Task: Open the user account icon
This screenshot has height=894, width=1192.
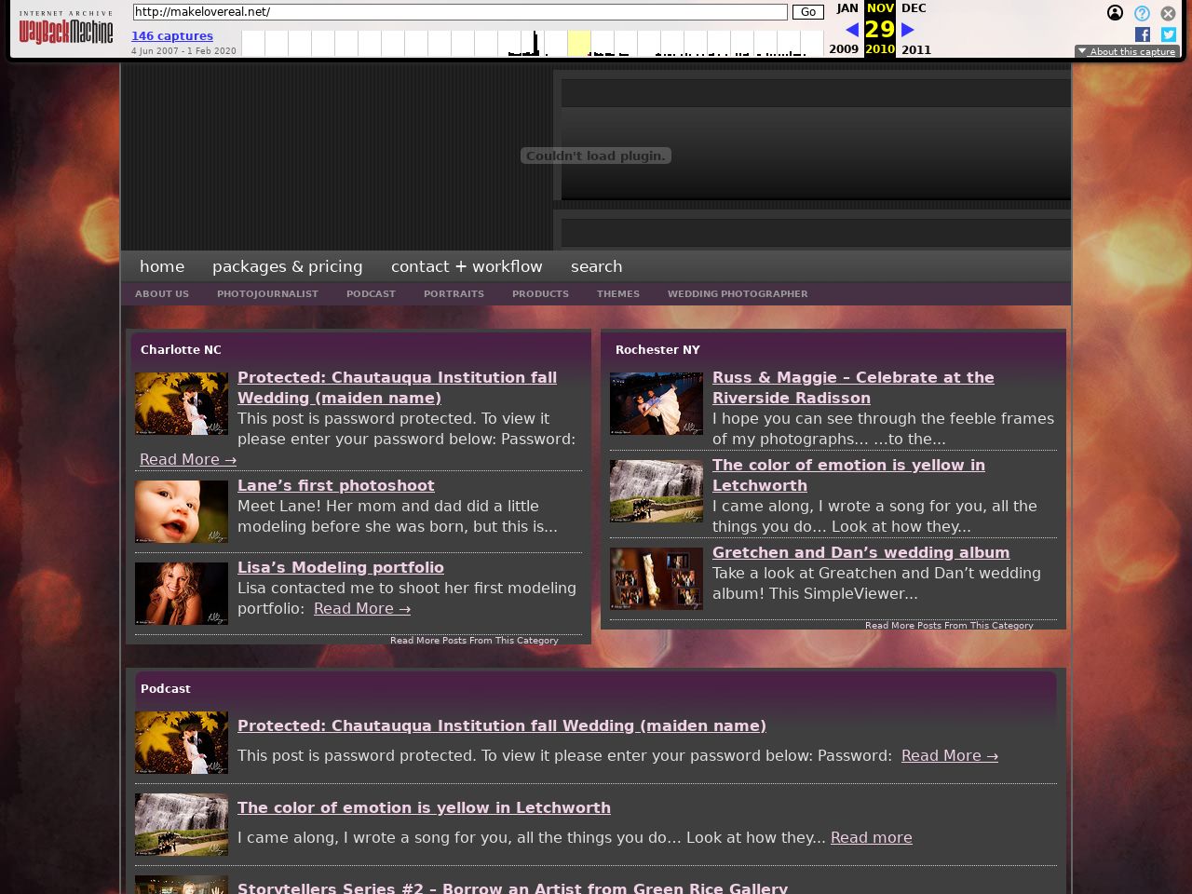Action: point(1115,13)
